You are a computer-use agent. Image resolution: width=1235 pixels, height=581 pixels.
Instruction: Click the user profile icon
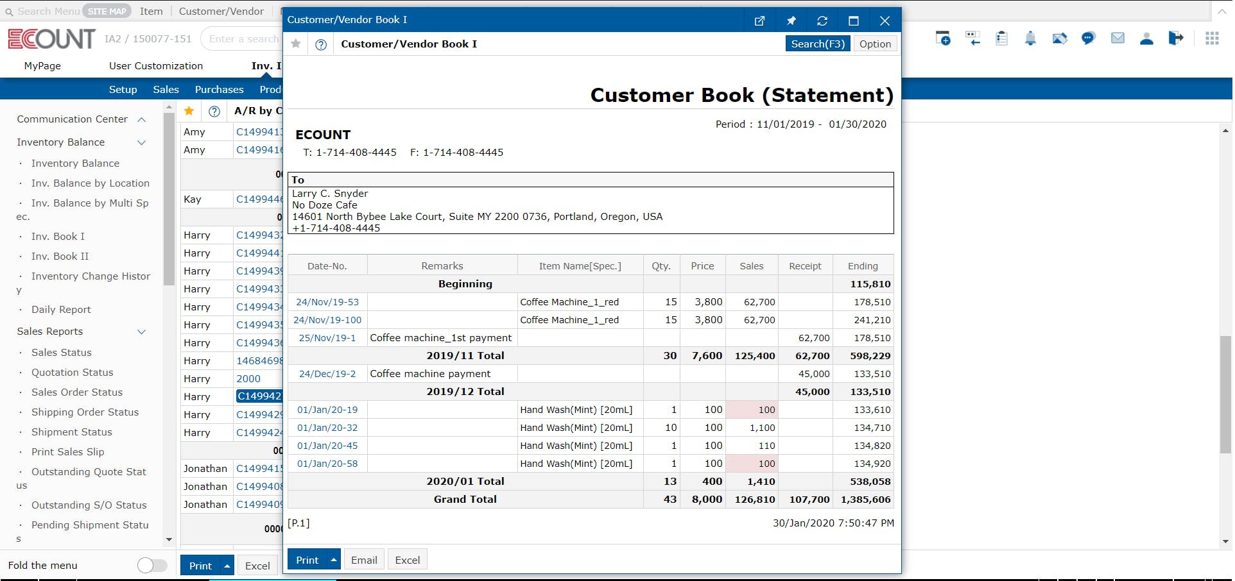[1147, 38]
